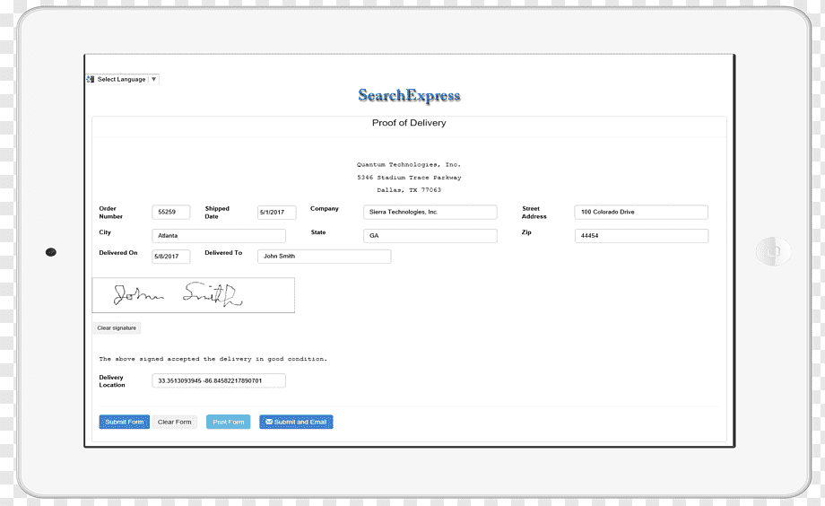
Task: Clear the signature with Clear signature button
Action: (117, 328)
